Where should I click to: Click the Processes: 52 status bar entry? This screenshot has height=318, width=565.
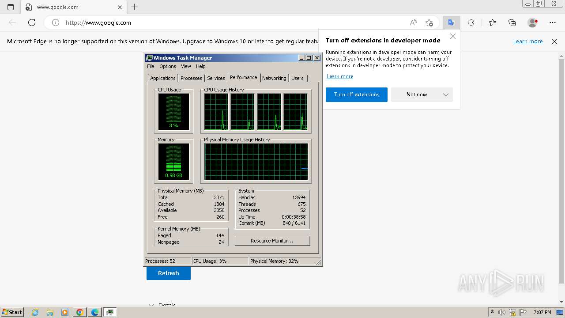pyautogui.click(x=168, y=261)
